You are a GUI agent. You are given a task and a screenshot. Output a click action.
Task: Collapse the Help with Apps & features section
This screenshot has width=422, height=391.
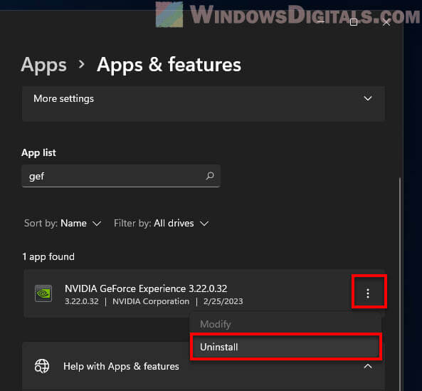click(368, 366)
